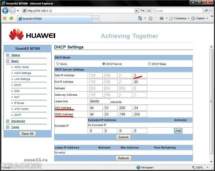Viewport: 215px width, 171px height.
Task: Click the RSS feeds icon
Action: [151, 18]
